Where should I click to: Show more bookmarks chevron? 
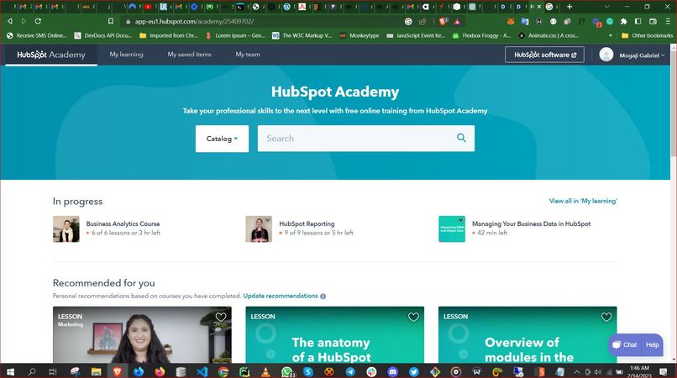pyautogui.click(x=610, y=35)
